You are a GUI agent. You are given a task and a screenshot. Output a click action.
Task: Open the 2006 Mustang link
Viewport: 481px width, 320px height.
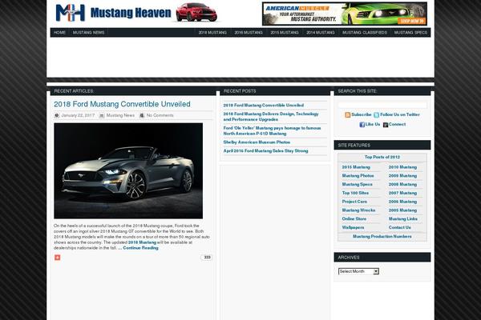tap(402, 202)
